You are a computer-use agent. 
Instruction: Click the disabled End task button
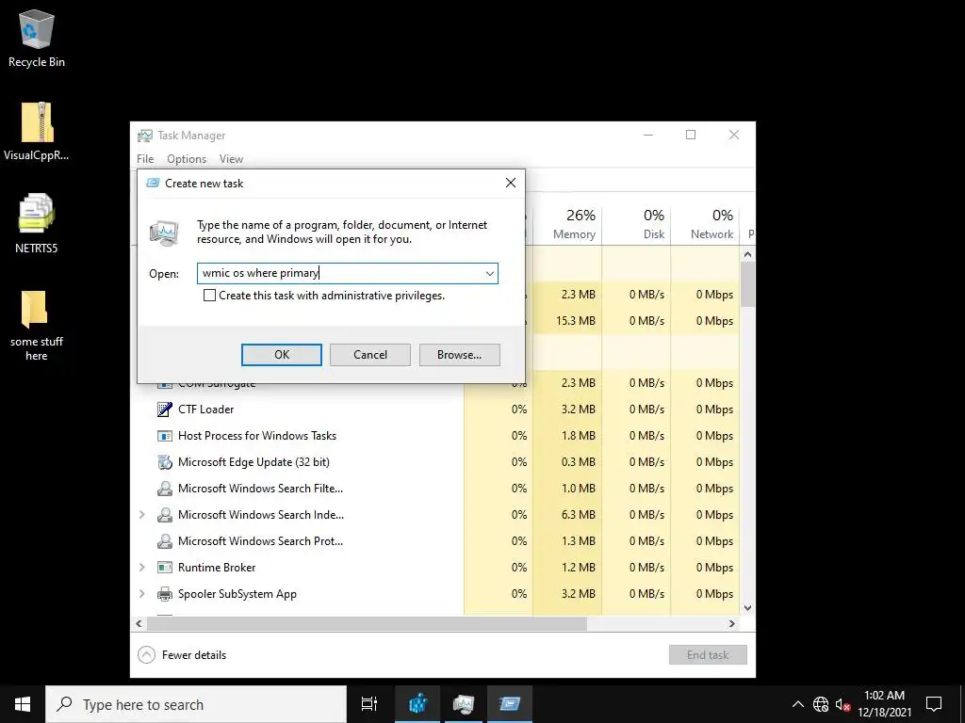pyautogui.click(x=709, y=655)
